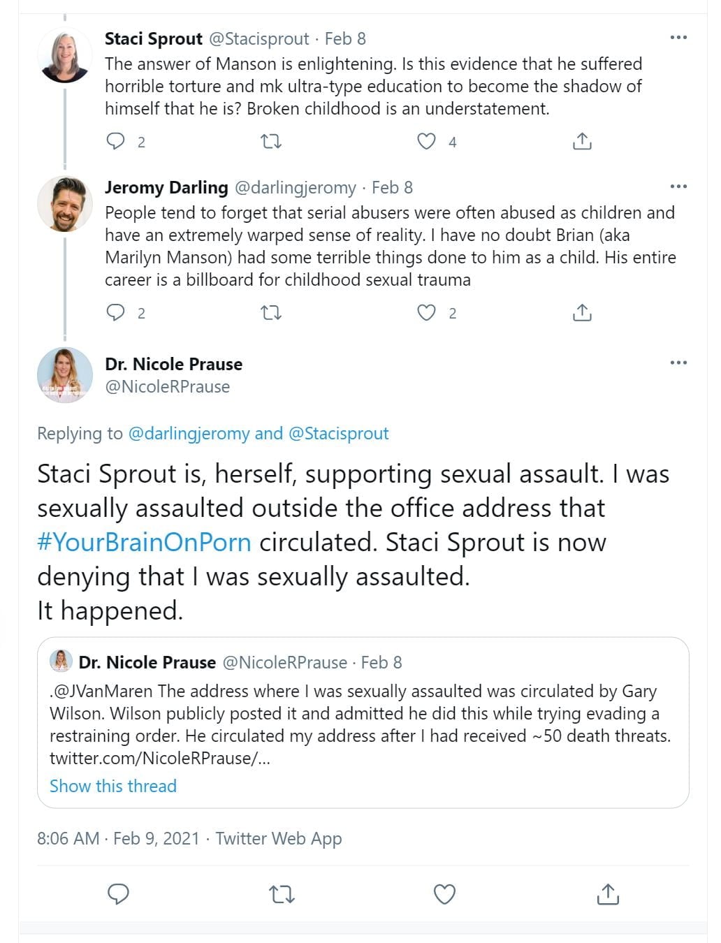Like the main tweet with bottom heart
The height and width of the screenshot is (943, 721).
pos(444,894)
